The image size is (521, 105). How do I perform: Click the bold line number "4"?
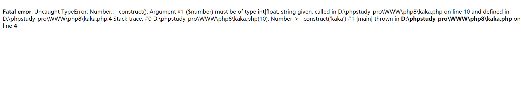tap(15, 26)
